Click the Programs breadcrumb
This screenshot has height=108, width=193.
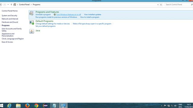click(36, 4)
